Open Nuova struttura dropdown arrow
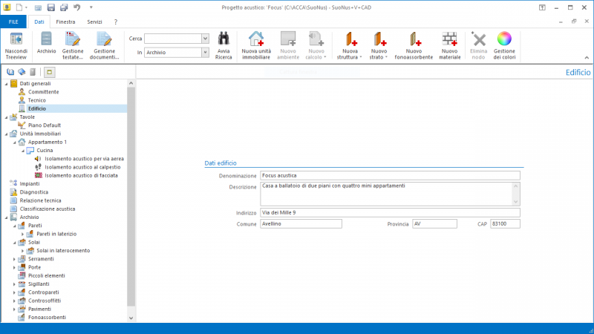This screenshot has width=594, height=334. pos(361,57)
